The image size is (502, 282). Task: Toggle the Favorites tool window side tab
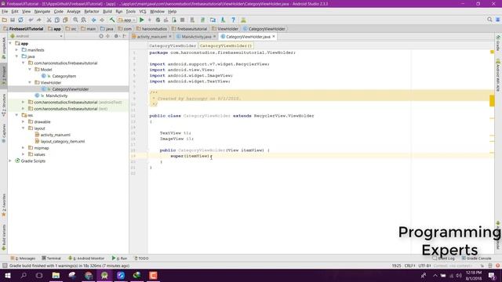(4, 205)
